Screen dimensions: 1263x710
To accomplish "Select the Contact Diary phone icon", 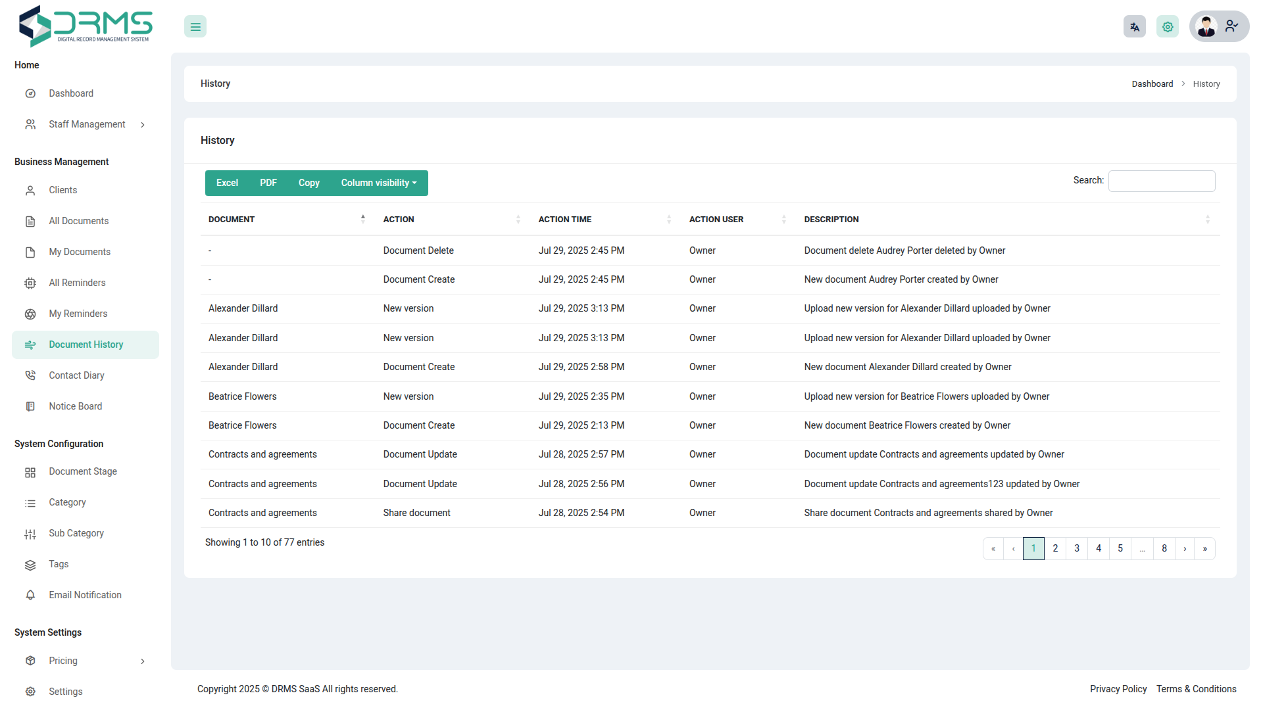I will click(x=30, y=375).
